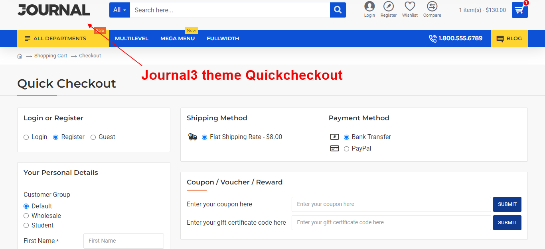This screenshot has width=545, height=249.
Task: Select Student customer group
Action: point(26,225)
